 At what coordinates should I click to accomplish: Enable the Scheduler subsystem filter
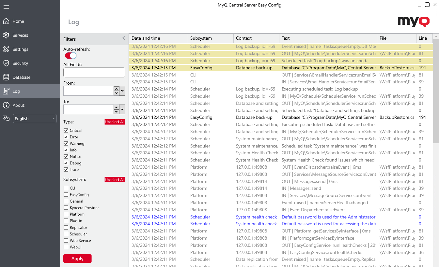[67, 234]
